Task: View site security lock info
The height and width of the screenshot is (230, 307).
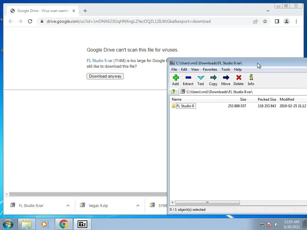Action: [42, 21]
